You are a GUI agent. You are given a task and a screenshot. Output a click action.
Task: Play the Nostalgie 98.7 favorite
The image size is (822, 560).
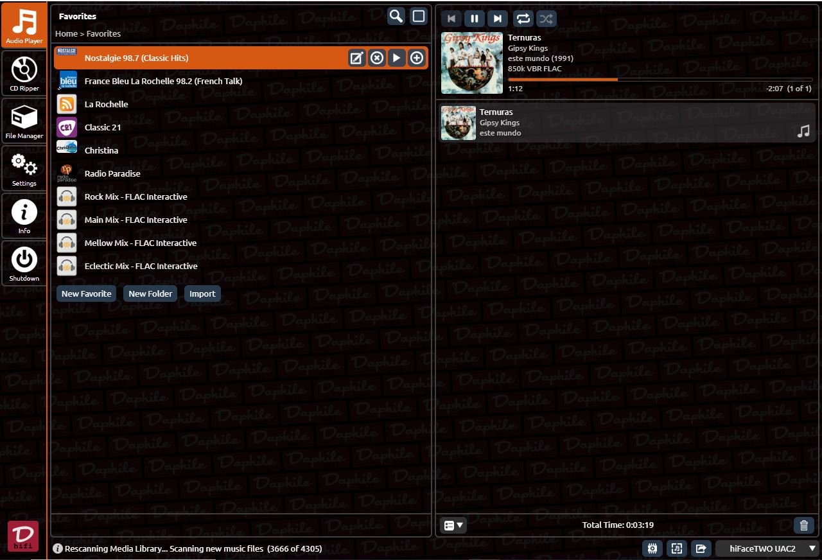[x=397, y=58]
